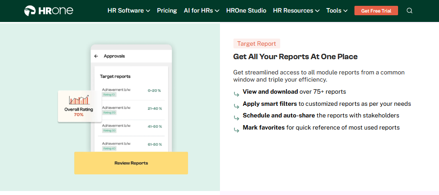The width and height of the screenshot is (439, 195).
Task: Click the Rating 40 badge
Action: point(109,148)
